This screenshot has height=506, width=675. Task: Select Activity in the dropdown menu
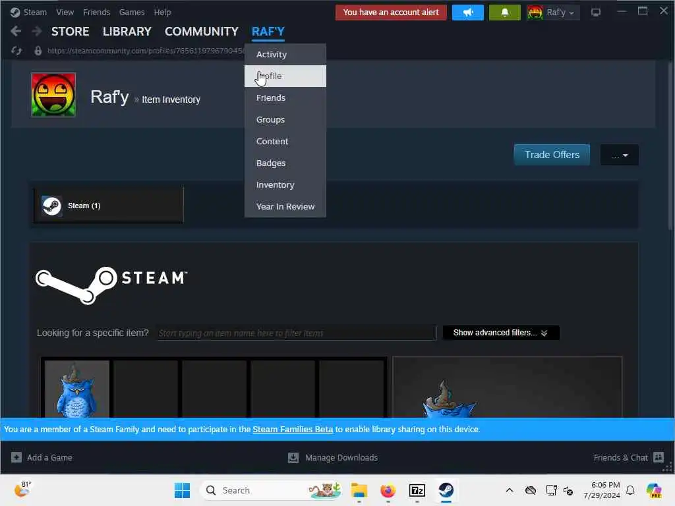[x=285, y=54]
